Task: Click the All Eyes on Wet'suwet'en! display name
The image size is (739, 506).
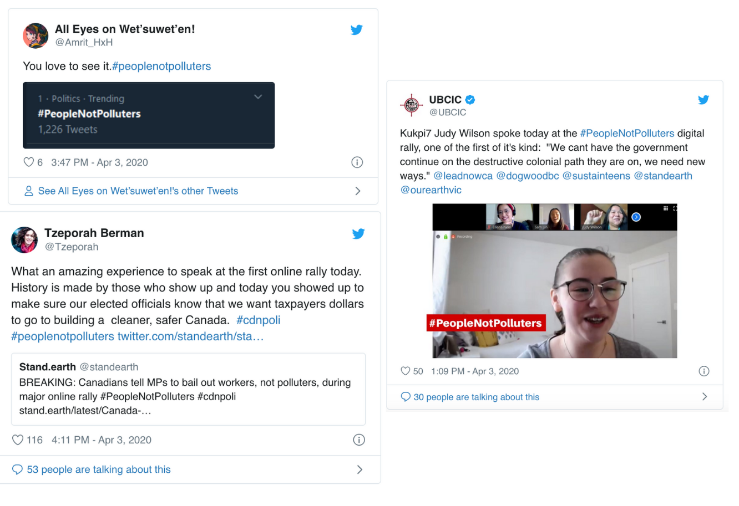Action: point(125,29)
